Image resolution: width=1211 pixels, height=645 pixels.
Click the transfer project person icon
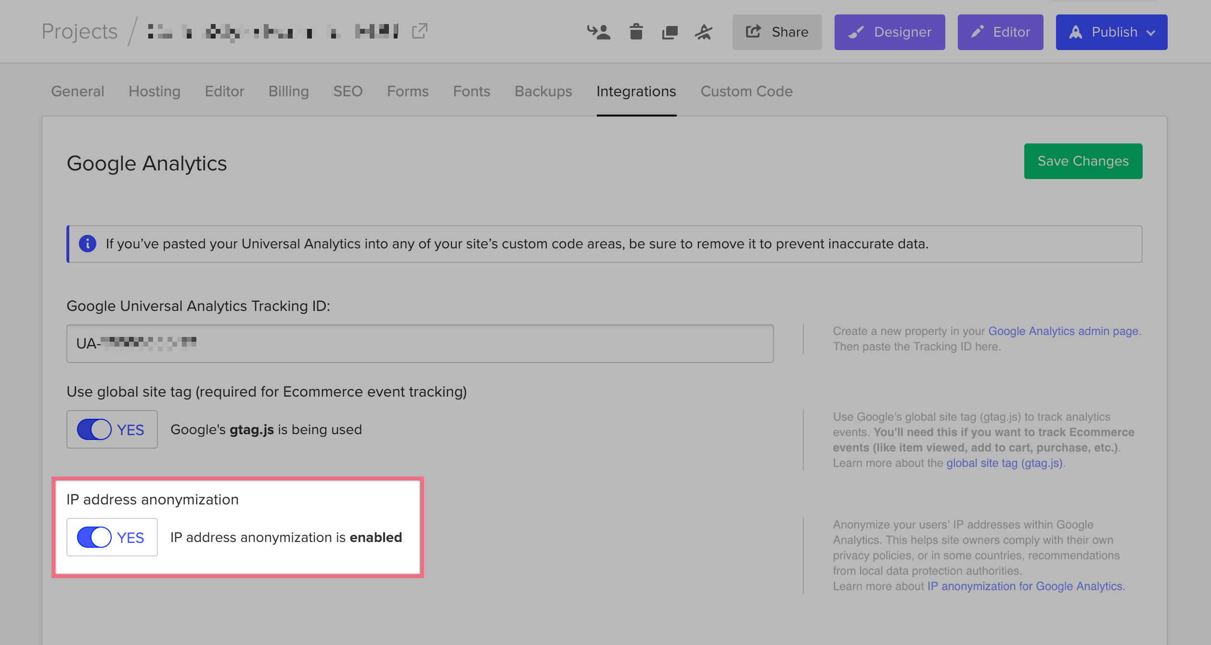point(598,32)
